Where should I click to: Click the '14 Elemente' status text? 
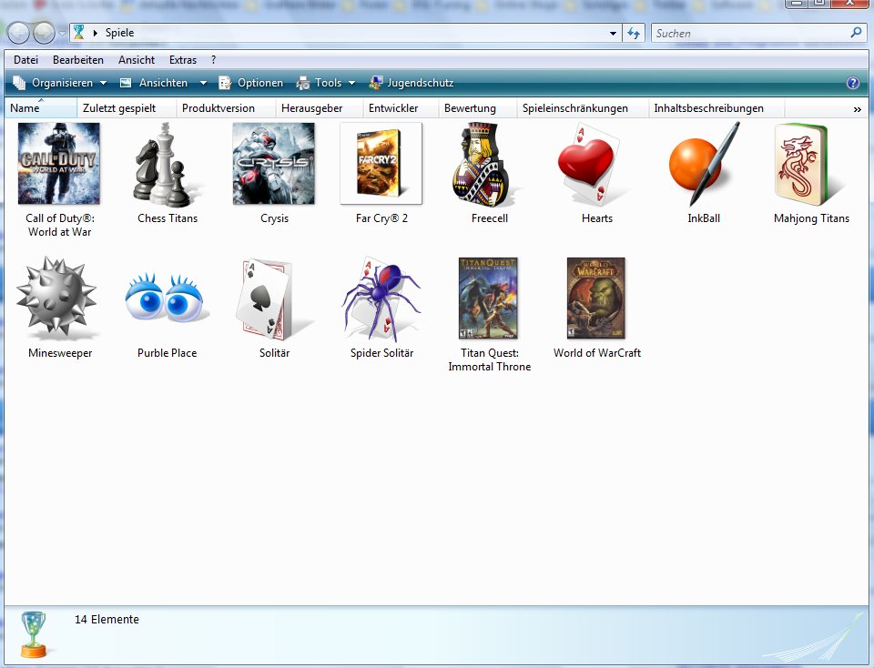pos(107,620)
